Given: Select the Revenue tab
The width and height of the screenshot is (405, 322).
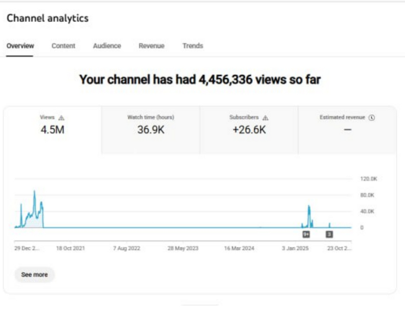Looking at the screenshot, I should (151, 46).
